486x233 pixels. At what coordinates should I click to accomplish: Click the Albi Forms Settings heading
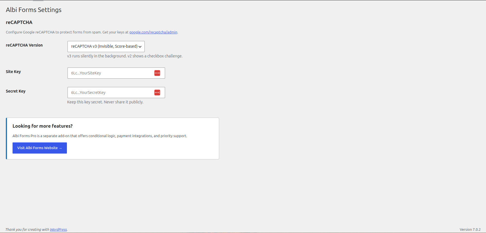coord(34,10)
